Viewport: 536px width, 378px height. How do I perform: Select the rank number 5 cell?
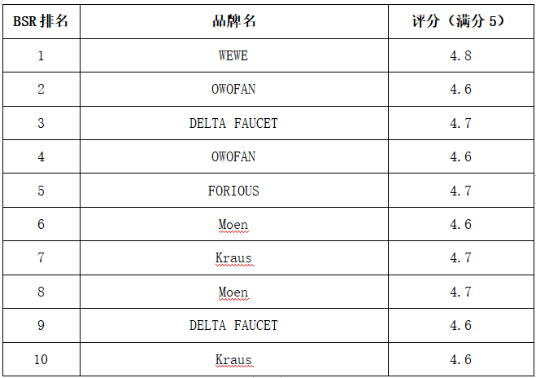click(x=41, y=191)
